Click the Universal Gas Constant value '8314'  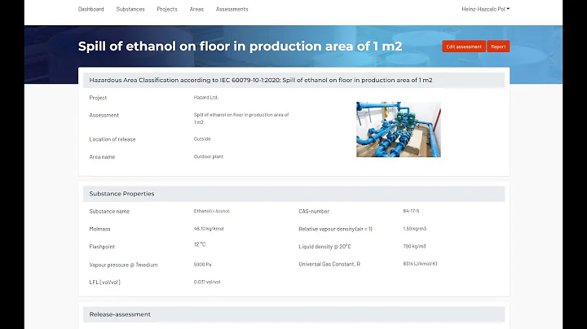tap(420, 264)
